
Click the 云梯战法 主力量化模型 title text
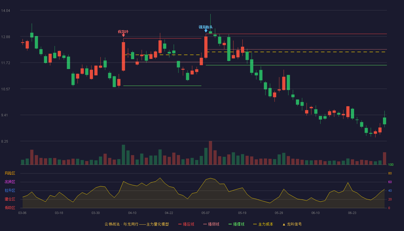[x=136, y=224]
